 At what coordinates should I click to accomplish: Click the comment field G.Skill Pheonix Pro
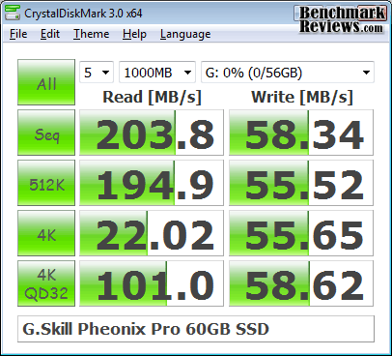click(196, 329)
